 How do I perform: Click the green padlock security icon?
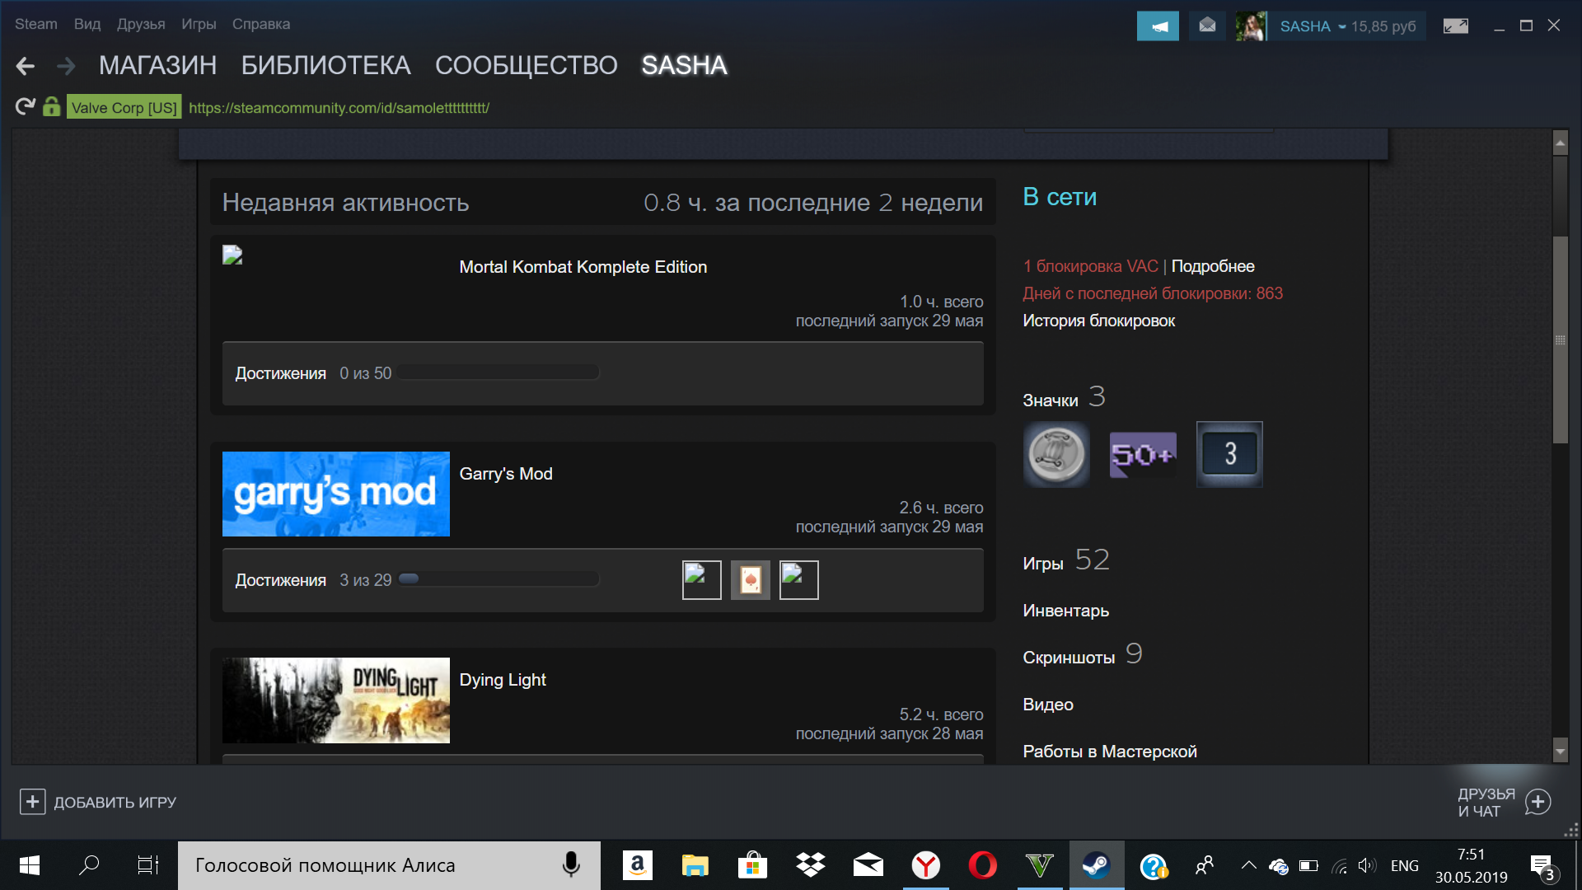pyautogui.click(x=52, y=106)
